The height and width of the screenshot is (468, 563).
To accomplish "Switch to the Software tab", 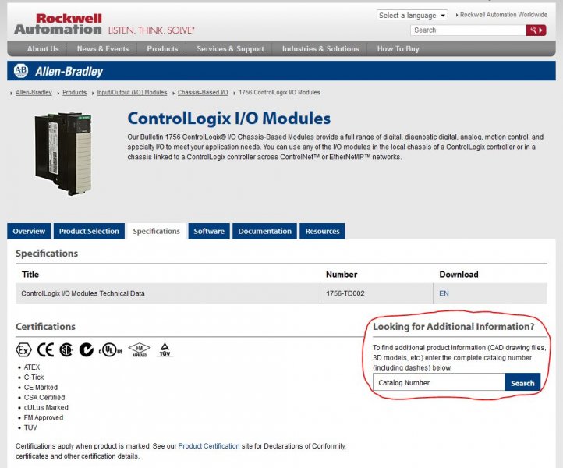I will (209, 231).
